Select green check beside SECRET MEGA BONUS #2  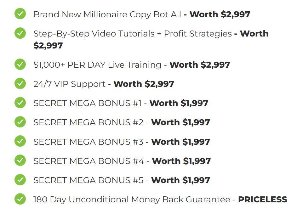(20, 122)
